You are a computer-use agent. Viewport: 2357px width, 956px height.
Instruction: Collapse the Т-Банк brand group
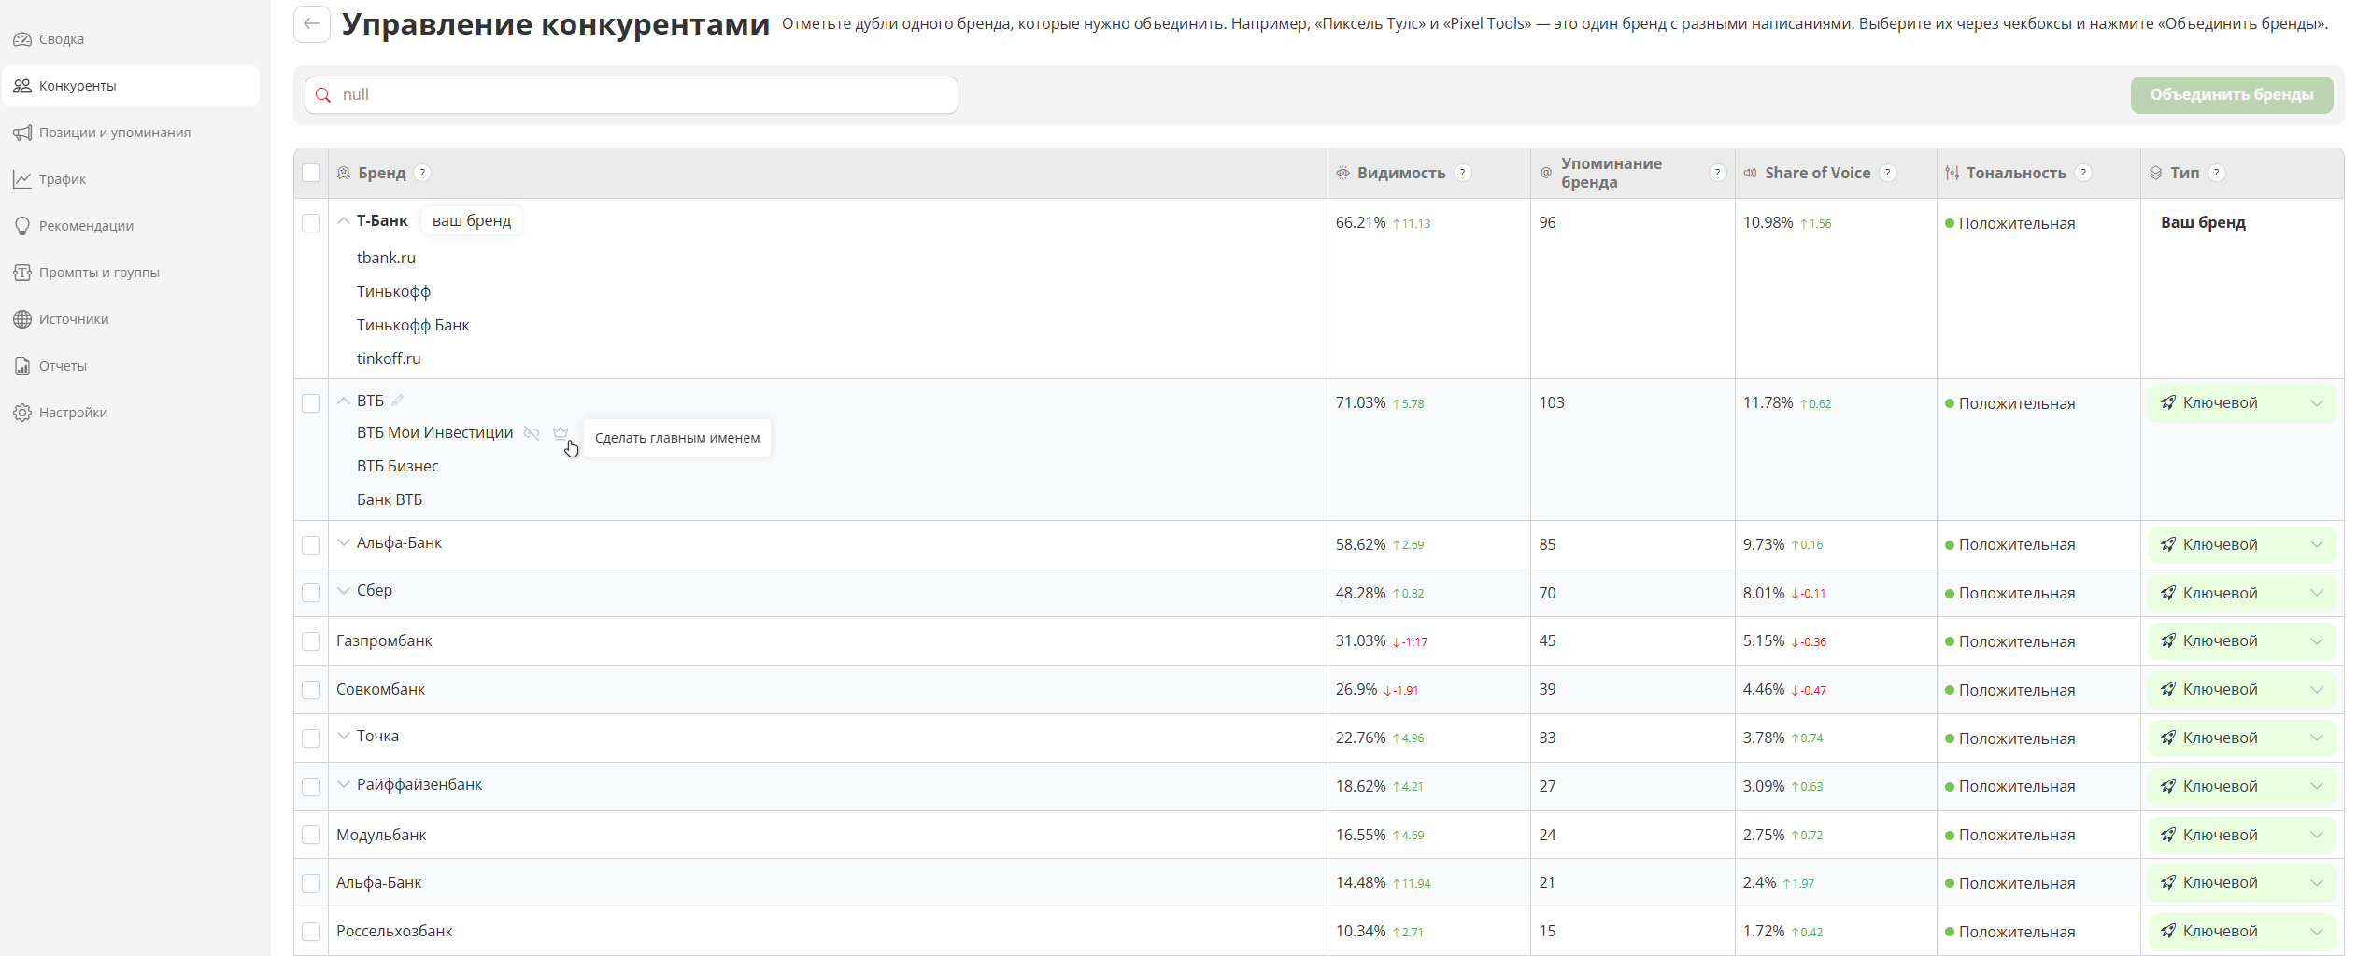(x=344, y=221)
